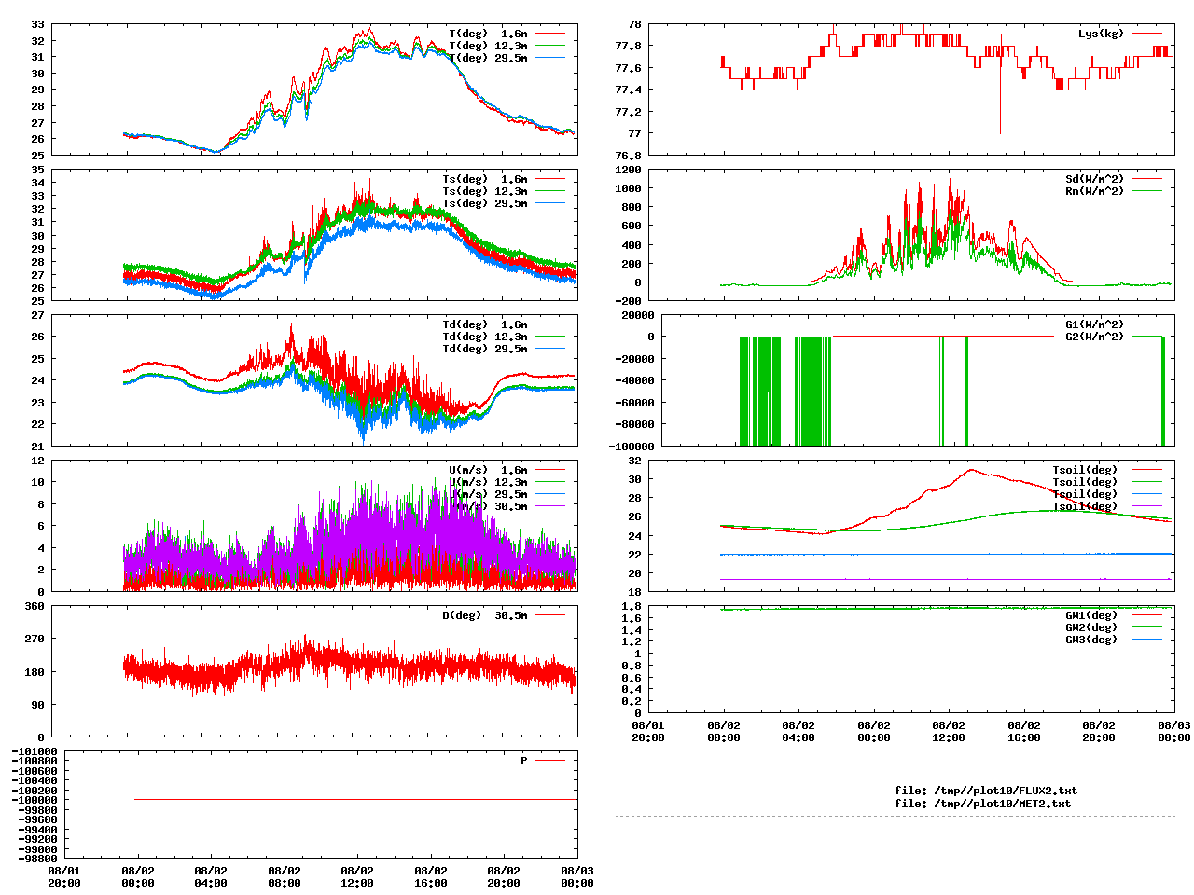Click the green line sample beside 'GW2(deg)'

[1147, 627]
